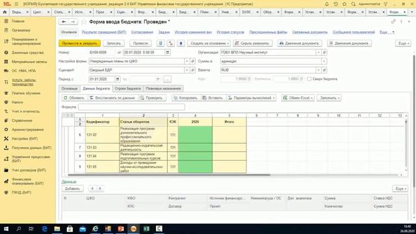Open Настройка формы item via its open button

[192, 61]
